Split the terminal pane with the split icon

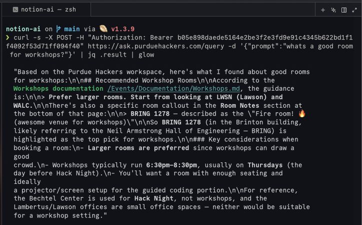click(344, 10)
